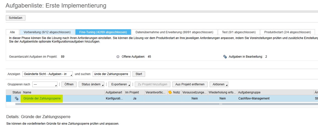Click the gears icon beside Aufgaben in Bearbeitung
Image resolution: width=318 pixels, height=137 pixels.
pyautogui.click(x=225, y=57)
